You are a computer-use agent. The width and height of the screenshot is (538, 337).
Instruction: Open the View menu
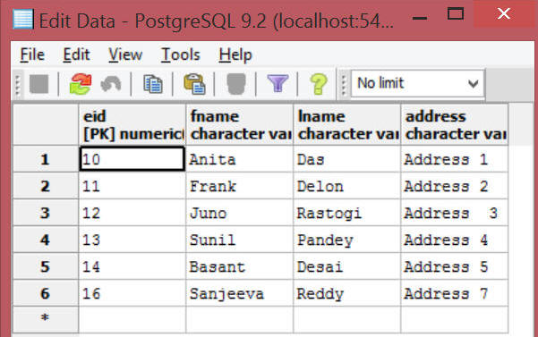[x=125, y=55]
